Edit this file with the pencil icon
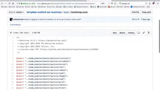This screenshot has height=90, width=160. click(x=144, y=33)
